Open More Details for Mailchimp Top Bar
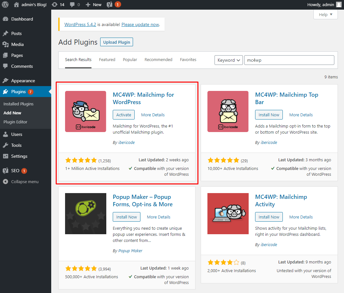Image resolution: width=344 pixels, height=293 pixels. pyautogui.click(x=301, y=115)
